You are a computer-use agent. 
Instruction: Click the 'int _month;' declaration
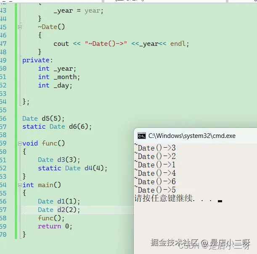59,77
